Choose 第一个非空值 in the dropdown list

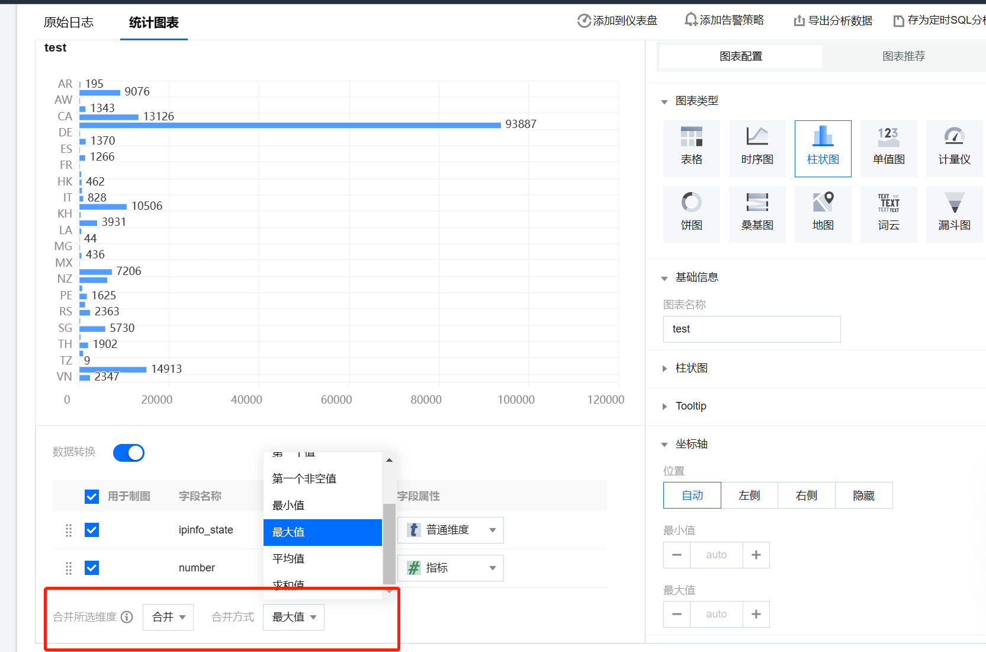pyautogui.click(x=323, y=478)
